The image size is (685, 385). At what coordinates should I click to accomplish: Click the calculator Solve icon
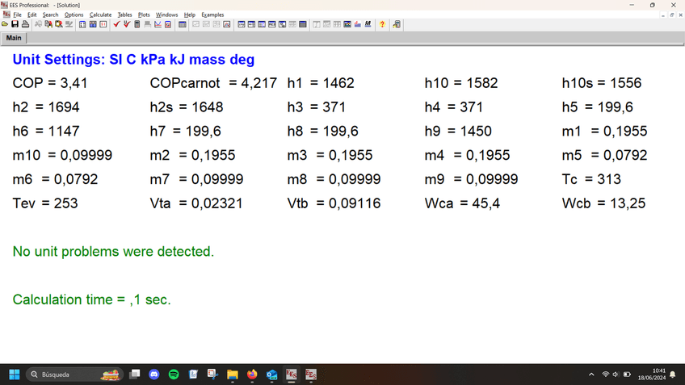click(x=137, y=24)
